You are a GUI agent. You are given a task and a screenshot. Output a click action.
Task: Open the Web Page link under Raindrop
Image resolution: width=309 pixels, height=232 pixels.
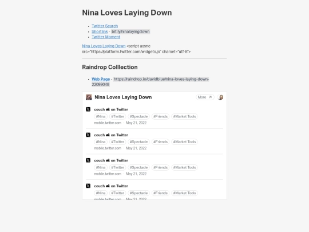point(101,79)
